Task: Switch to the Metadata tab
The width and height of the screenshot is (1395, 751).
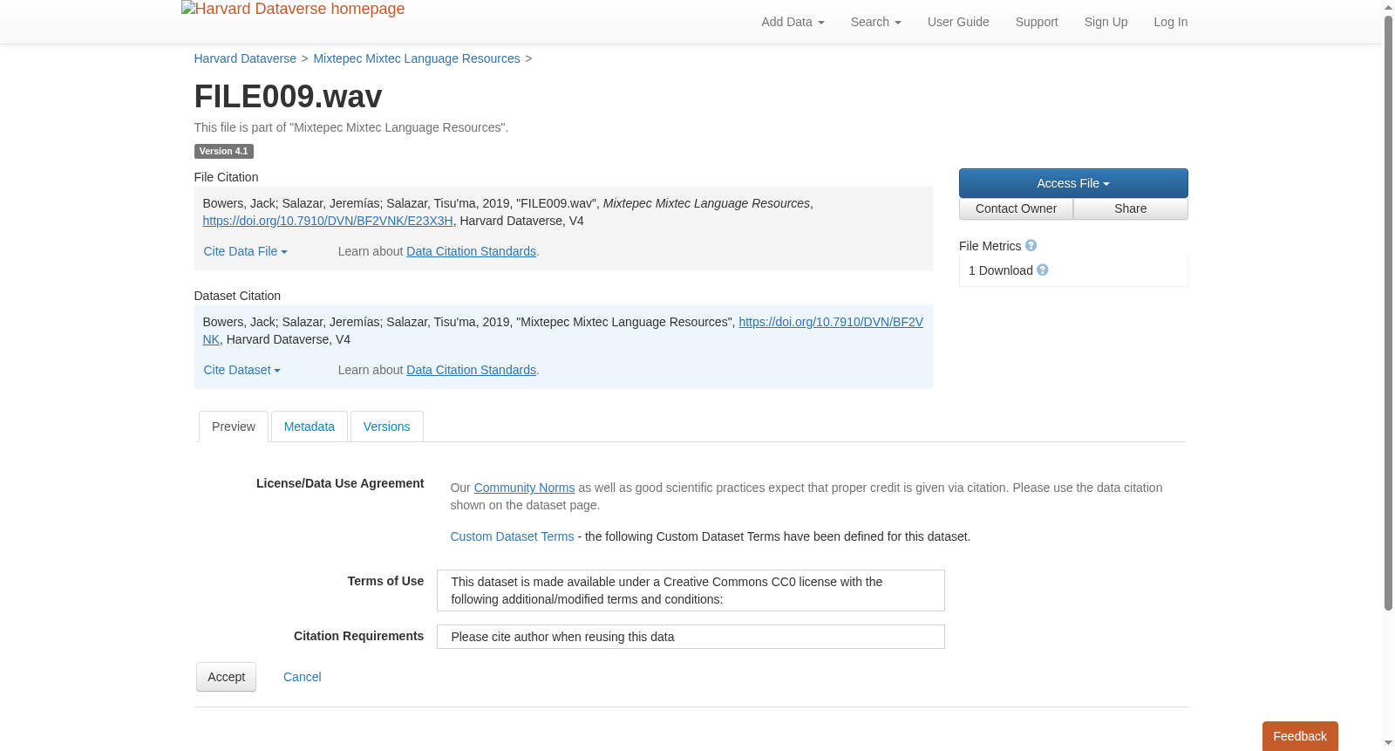Action: [x=310, y=427]
